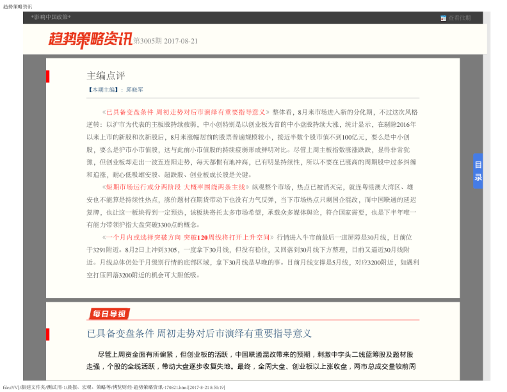Click red link 短期市场运行或分两阶段 大概率围绕两条主线
Screen dimensions: 507x392
coord(175,187)
